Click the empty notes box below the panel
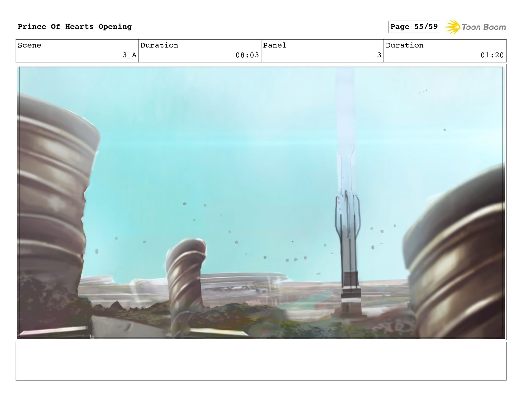Viewport: 523px width, 404px height. pos(261,361)
